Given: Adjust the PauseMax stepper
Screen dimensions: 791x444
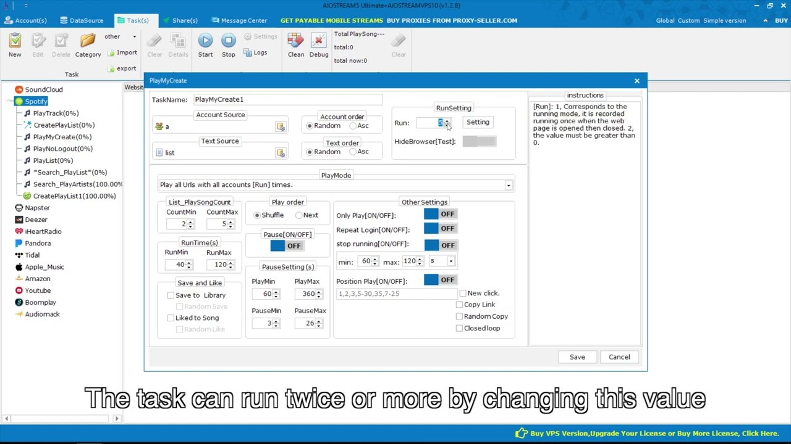Looking at the screenshot, I should [319, 323].
